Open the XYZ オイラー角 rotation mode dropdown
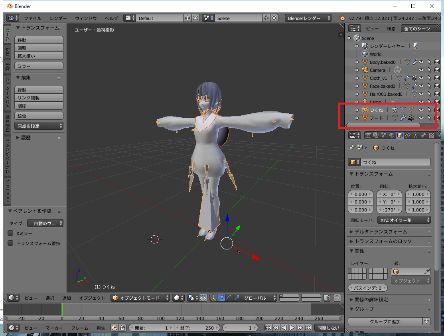 pyautogui.click(x=404, y=220)
